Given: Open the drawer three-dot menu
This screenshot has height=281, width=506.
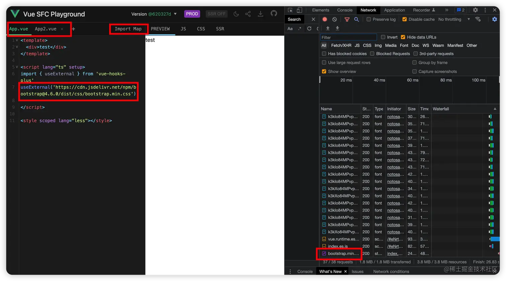Looking at the screenshot, I should click(x=290, y=271).
